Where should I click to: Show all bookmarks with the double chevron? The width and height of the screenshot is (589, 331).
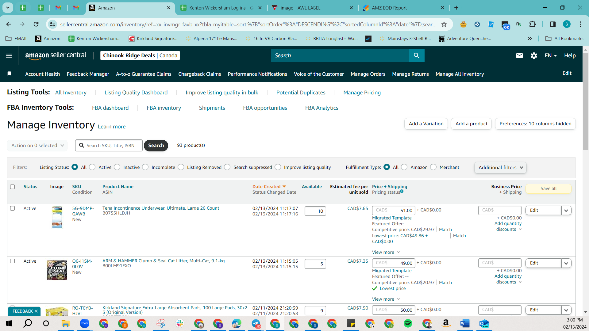click(x=530, y=39)
